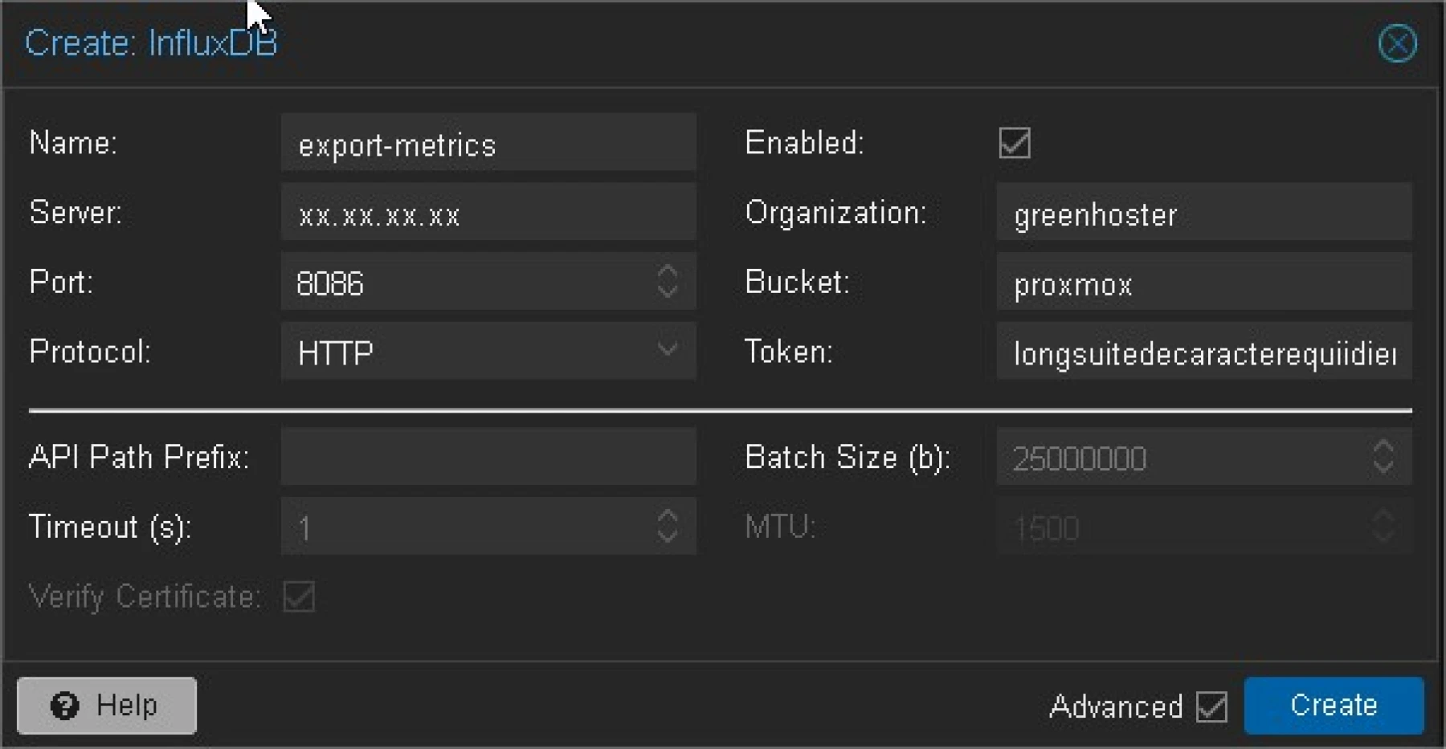The image size is (1446, 749).
Task: Click the MTU down stepper arrow
Action: (1383, 536)
